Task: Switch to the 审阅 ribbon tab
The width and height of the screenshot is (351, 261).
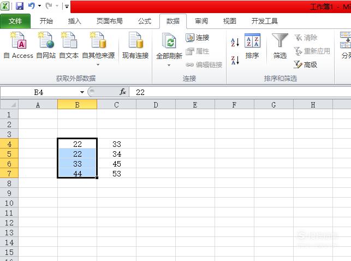Action: click(x=201, y=21)
